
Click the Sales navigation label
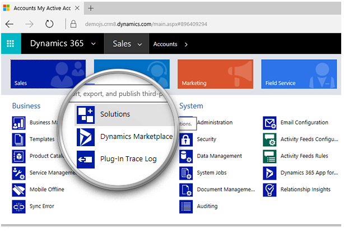click(122, 44)
